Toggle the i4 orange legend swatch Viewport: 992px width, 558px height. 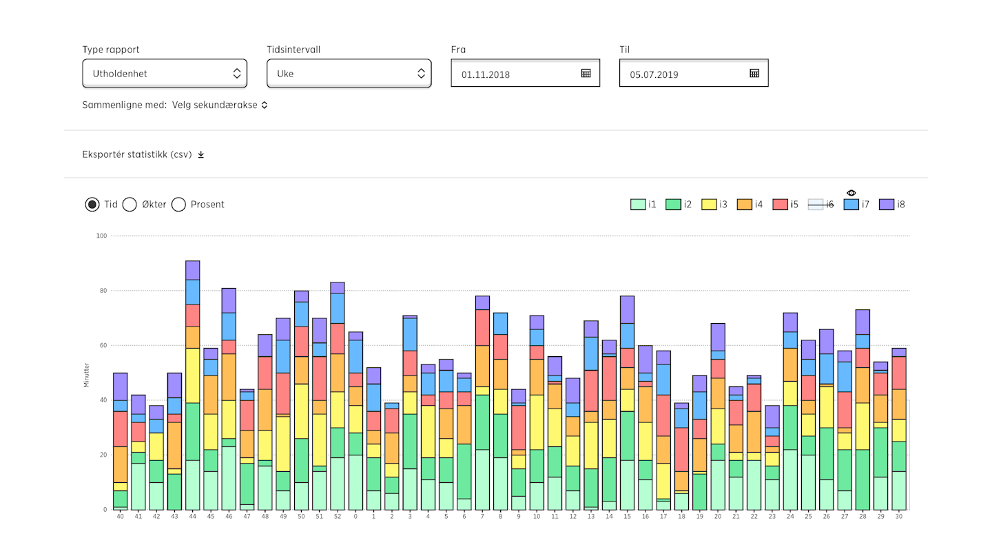(x=744, y=205)
